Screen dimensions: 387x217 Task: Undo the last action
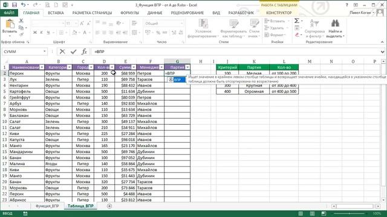(x=23, y=5)
